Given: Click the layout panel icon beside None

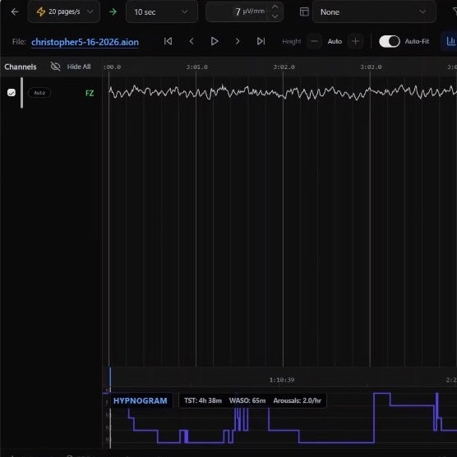Looking at the screenshot, I should 304,12.
